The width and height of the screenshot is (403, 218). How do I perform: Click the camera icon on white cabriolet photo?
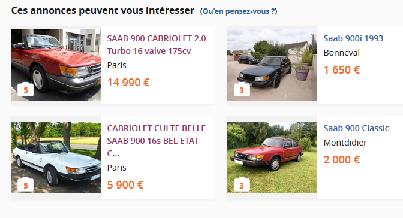point(25,184)
